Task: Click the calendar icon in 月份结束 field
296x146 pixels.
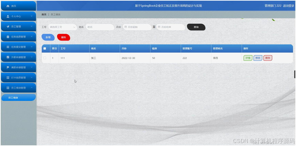Action: tap(159, 27)
